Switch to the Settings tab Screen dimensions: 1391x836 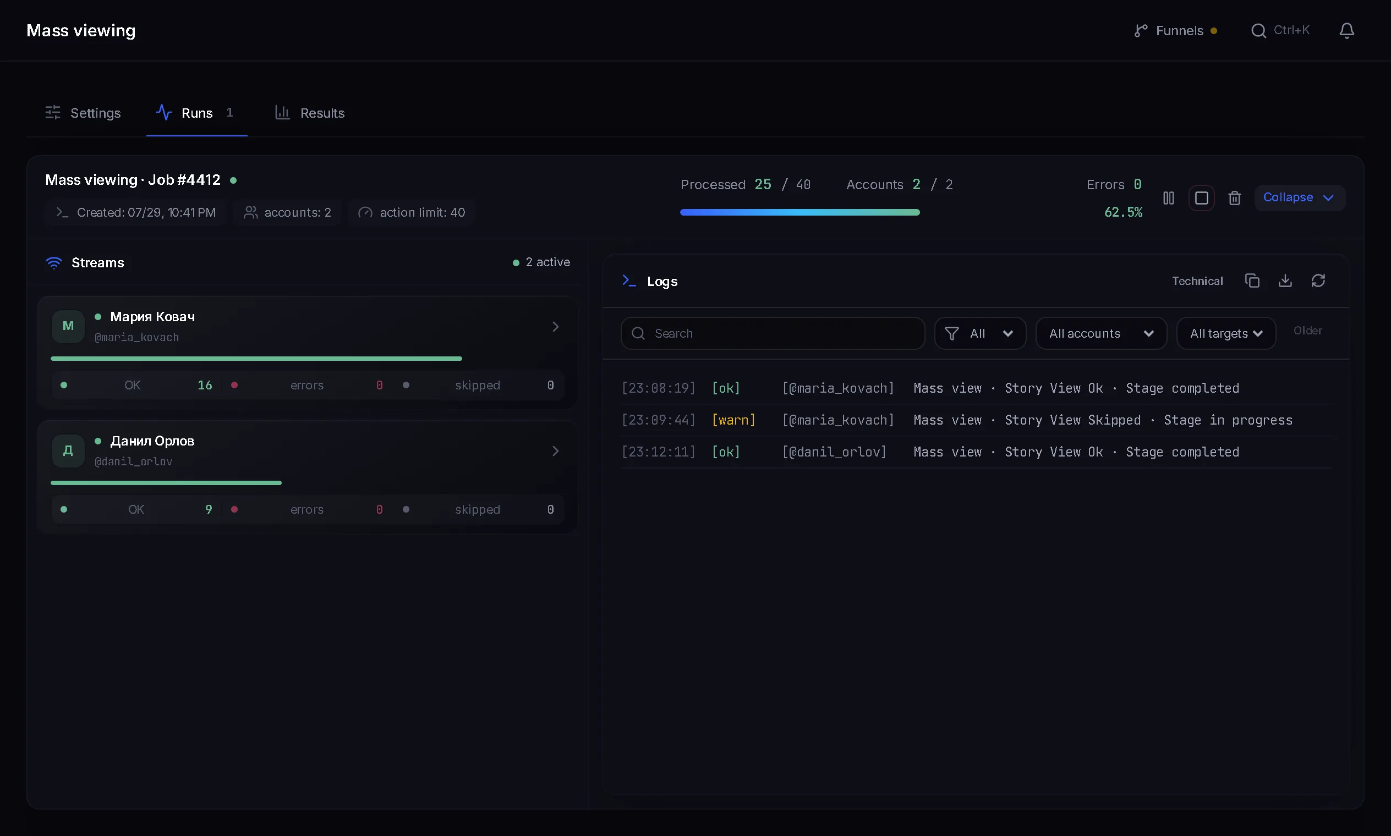click(x=83, y=113)
